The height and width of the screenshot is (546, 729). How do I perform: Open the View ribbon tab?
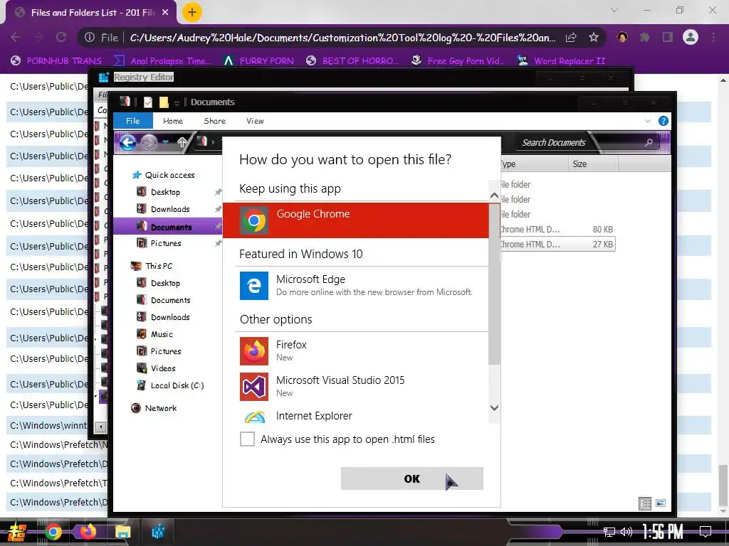[x=255, y=121]
